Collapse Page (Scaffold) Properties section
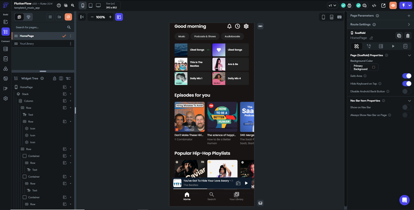 coord(409,55)
